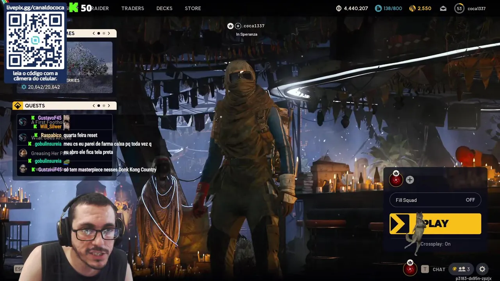Click livepix.gg/canaldococa link text
This screenshot has width=500, height=281.
[35, 7]
